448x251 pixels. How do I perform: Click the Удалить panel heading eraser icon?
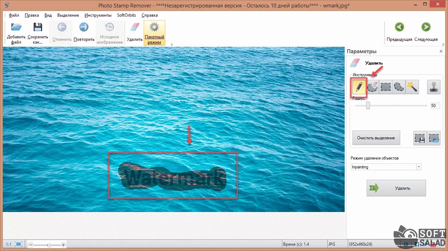(355, 63)
